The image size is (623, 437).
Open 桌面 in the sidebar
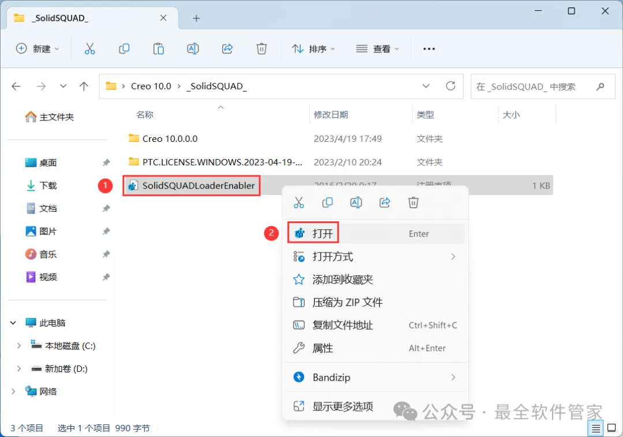tap(42, 163)
